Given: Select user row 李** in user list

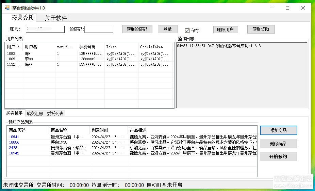Looking at the screenshot, I should [x=89, y=59].
